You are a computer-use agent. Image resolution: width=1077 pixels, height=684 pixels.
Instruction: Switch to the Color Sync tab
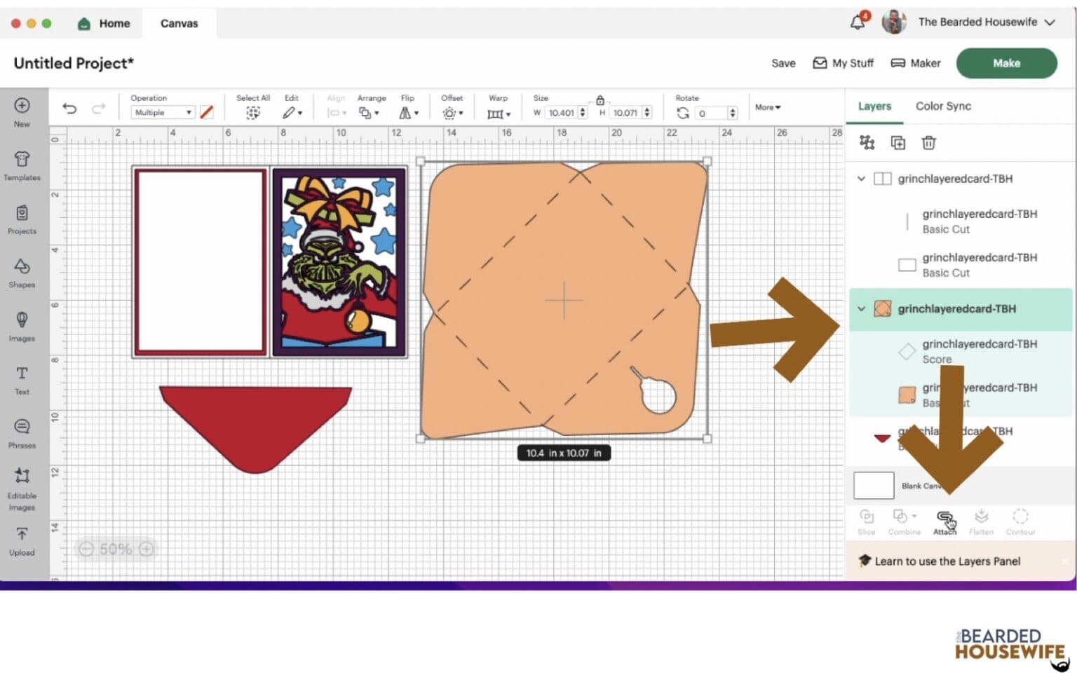(x=942, y=107)
